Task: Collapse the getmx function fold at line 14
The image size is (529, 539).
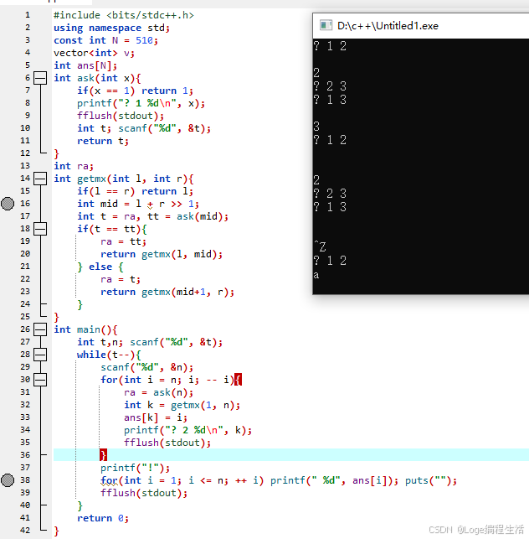Action: [x=40, y=179]
